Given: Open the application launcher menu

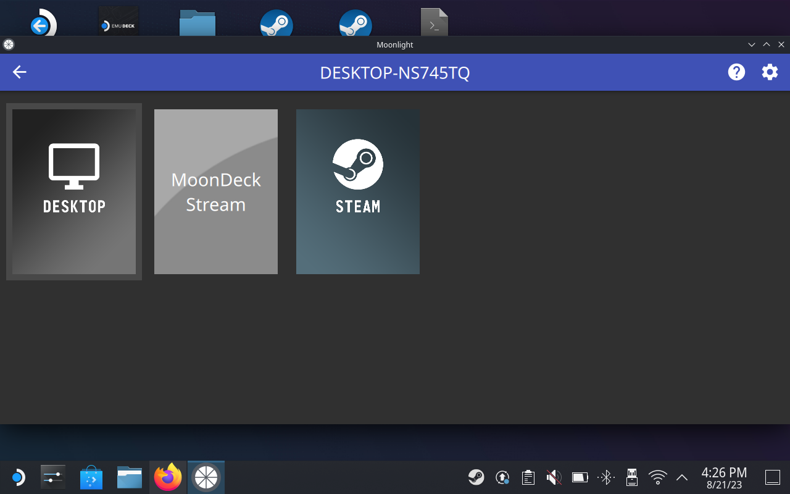Looking at the screenshot, I should [x=17, y=477].
